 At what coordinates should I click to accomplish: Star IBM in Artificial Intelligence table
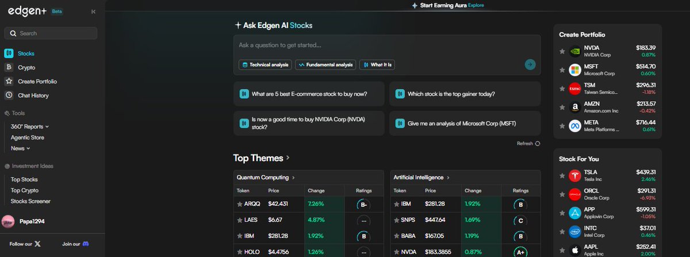[396, 204]
